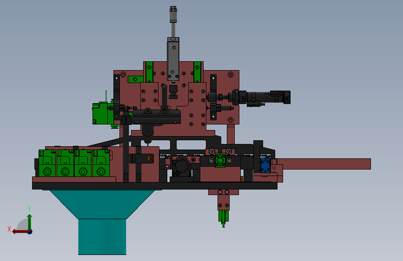Select the left green vertical guide rail
Screen dimensions: 403x261
click(x=149, y=72)
